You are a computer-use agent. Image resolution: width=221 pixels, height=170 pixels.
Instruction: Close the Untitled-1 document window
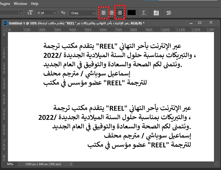211,22
